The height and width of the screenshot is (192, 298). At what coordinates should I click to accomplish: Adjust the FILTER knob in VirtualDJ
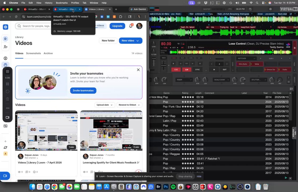(x=154, y=51)
